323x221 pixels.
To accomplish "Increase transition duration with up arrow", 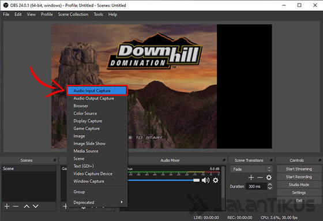I will tap(270, 184).
